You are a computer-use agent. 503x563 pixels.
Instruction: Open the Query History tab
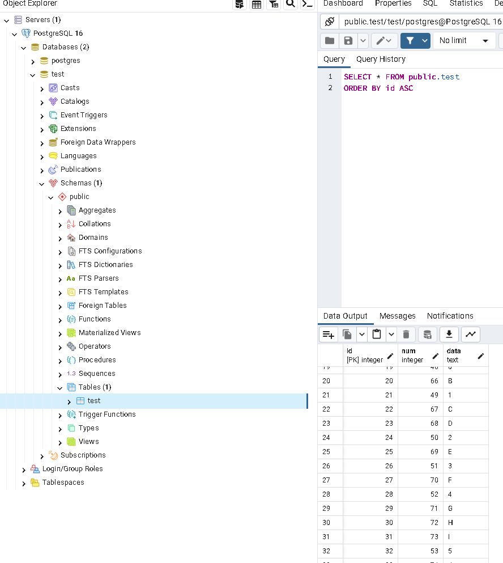381,59
